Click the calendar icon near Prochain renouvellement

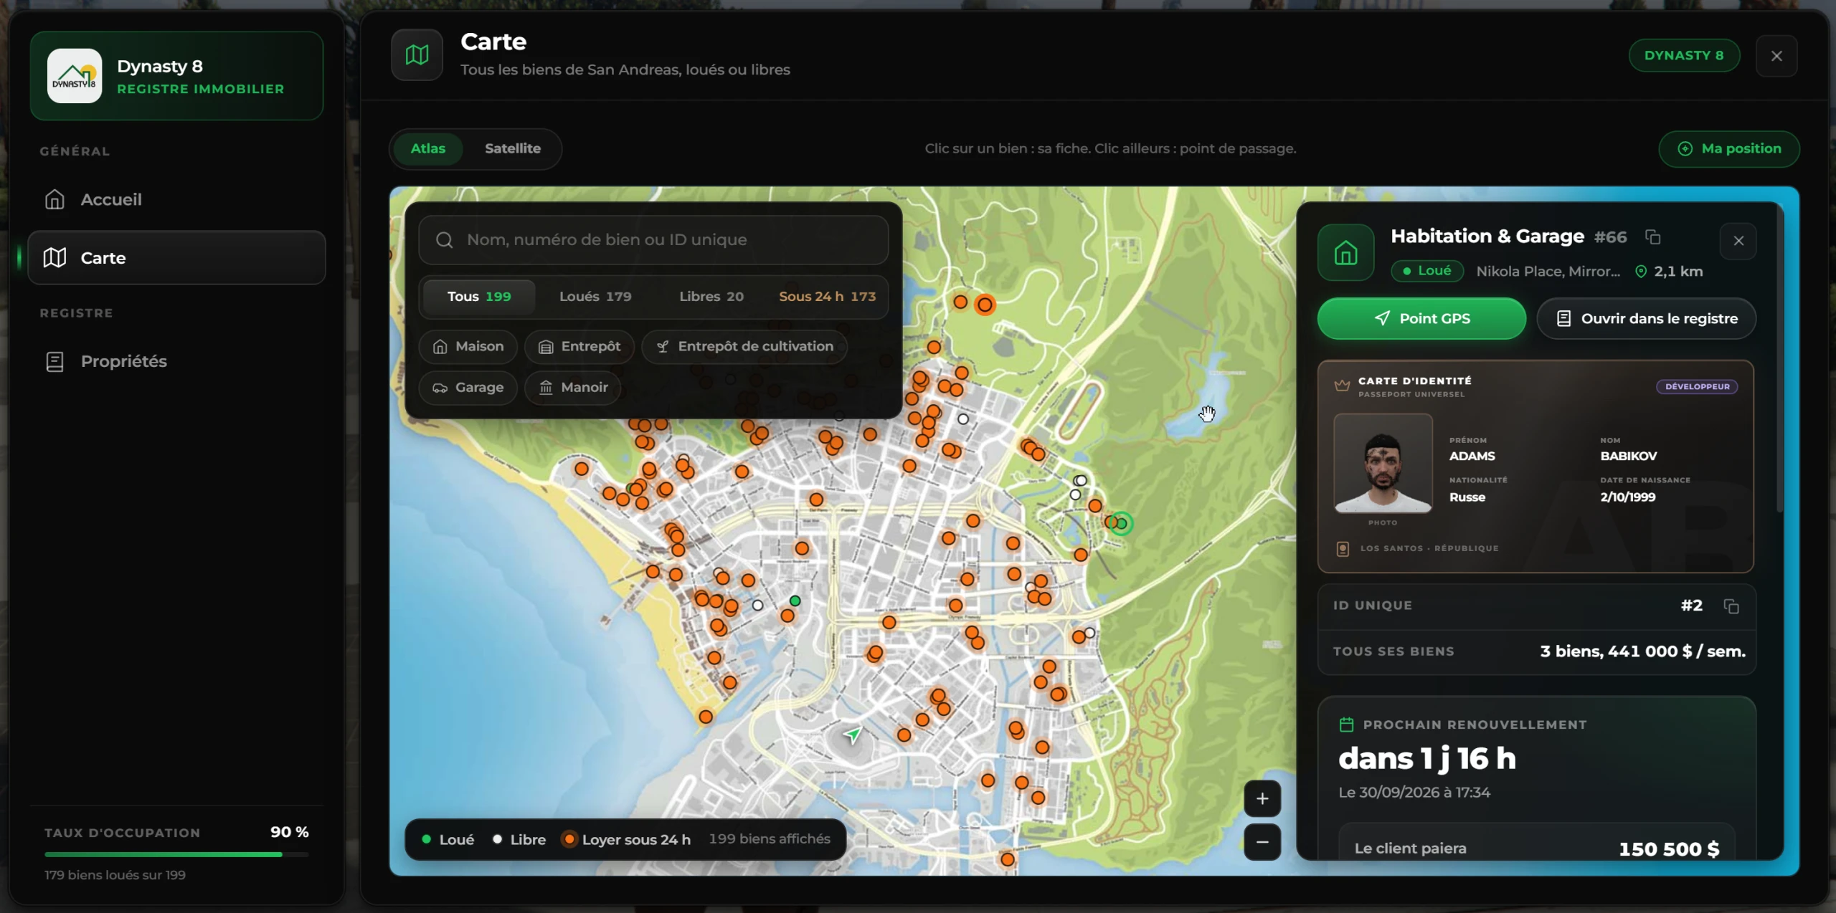tap(1346, 725)
